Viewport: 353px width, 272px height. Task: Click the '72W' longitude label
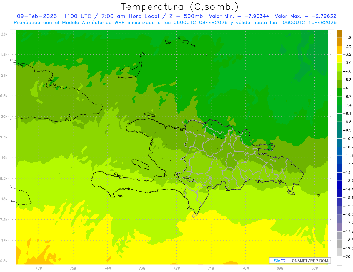click(x=176, y=268)
